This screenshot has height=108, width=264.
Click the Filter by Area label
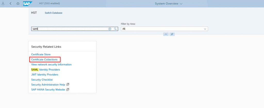tap(128, 24)
